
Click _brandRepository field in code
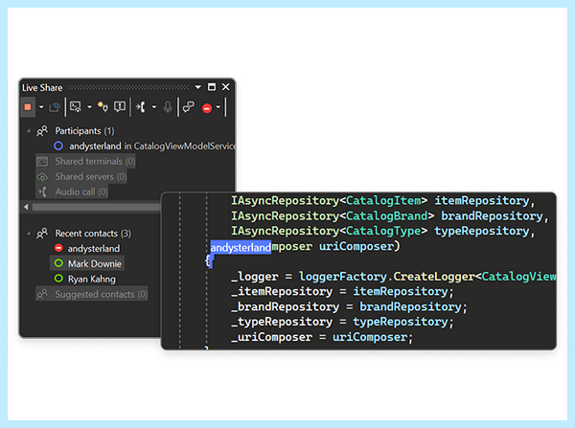(285, 307)
